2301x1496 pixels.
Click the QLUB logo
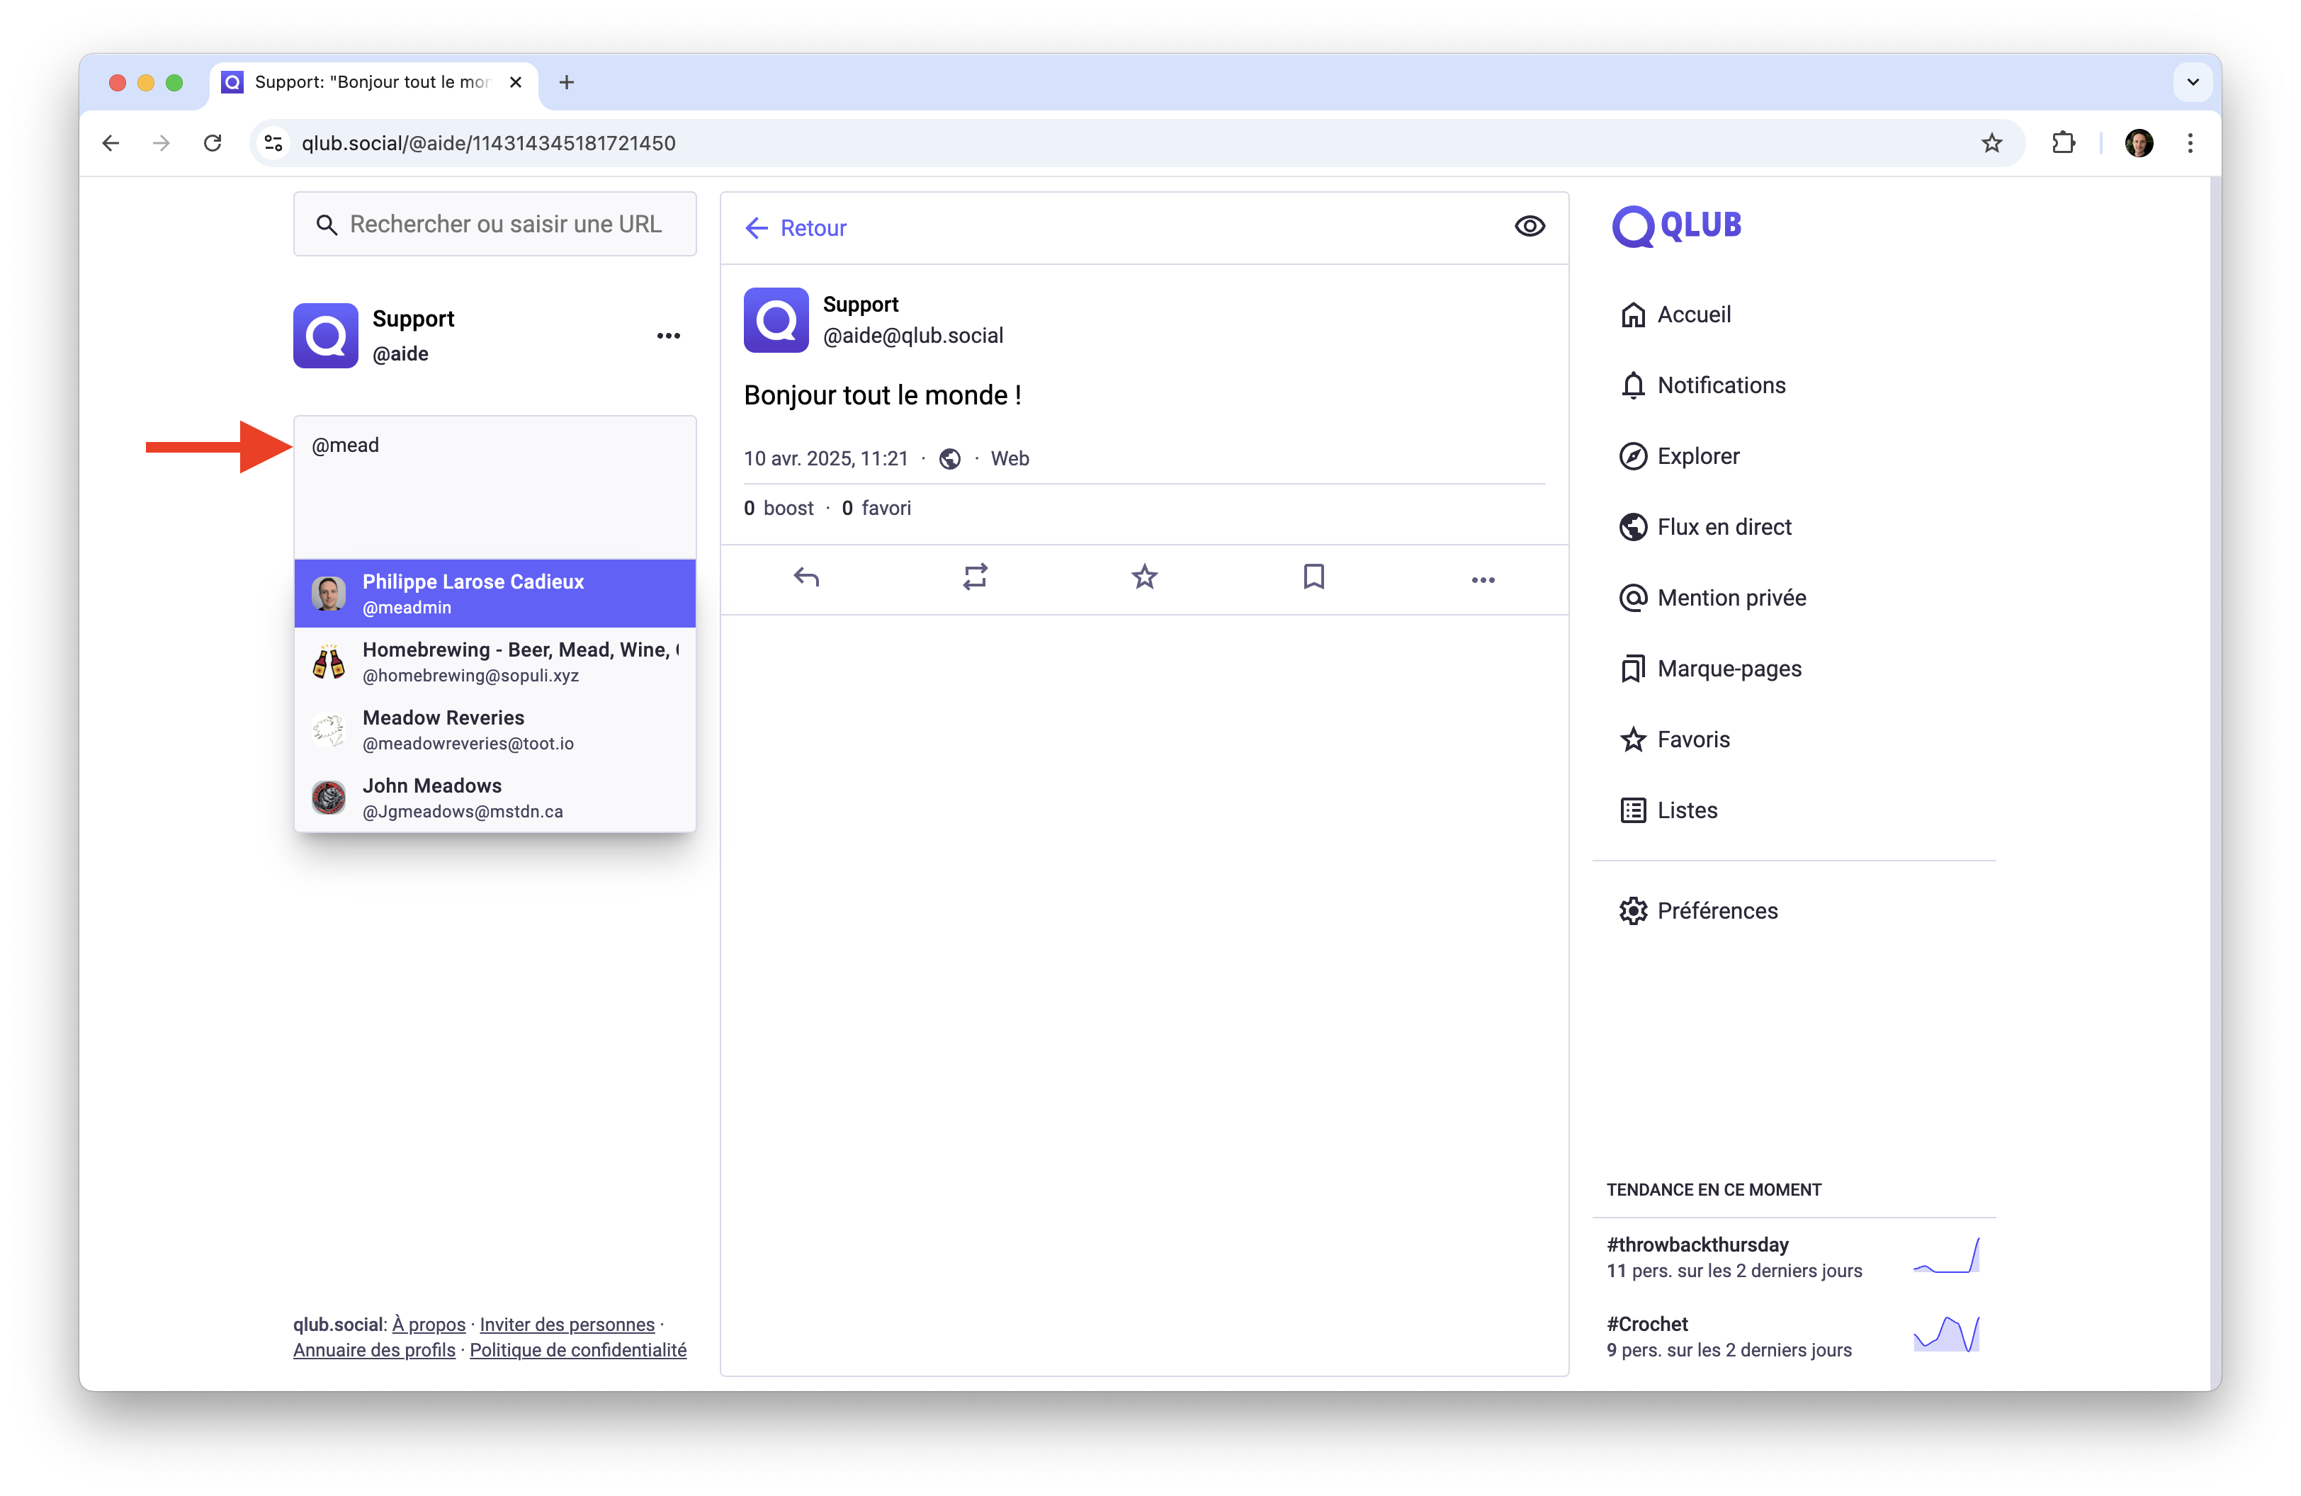(1676, 226)
